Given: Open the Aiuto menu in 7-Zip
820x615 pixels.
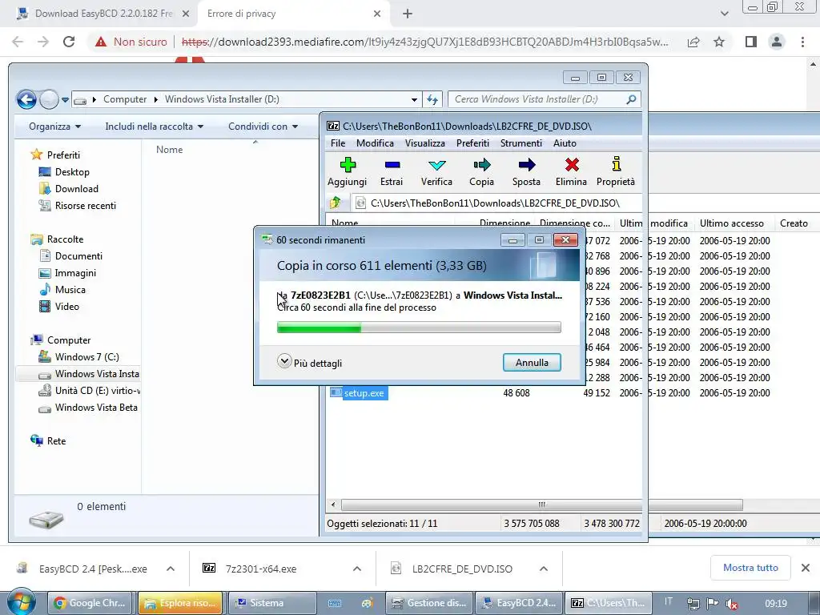Looking at the screenshot, I should click(565, 143).
